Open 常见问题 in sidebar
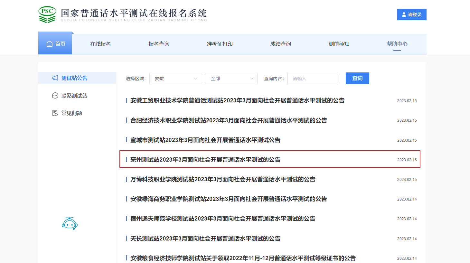This screenshot has width=470, height=263. click(x=72, y=113)
